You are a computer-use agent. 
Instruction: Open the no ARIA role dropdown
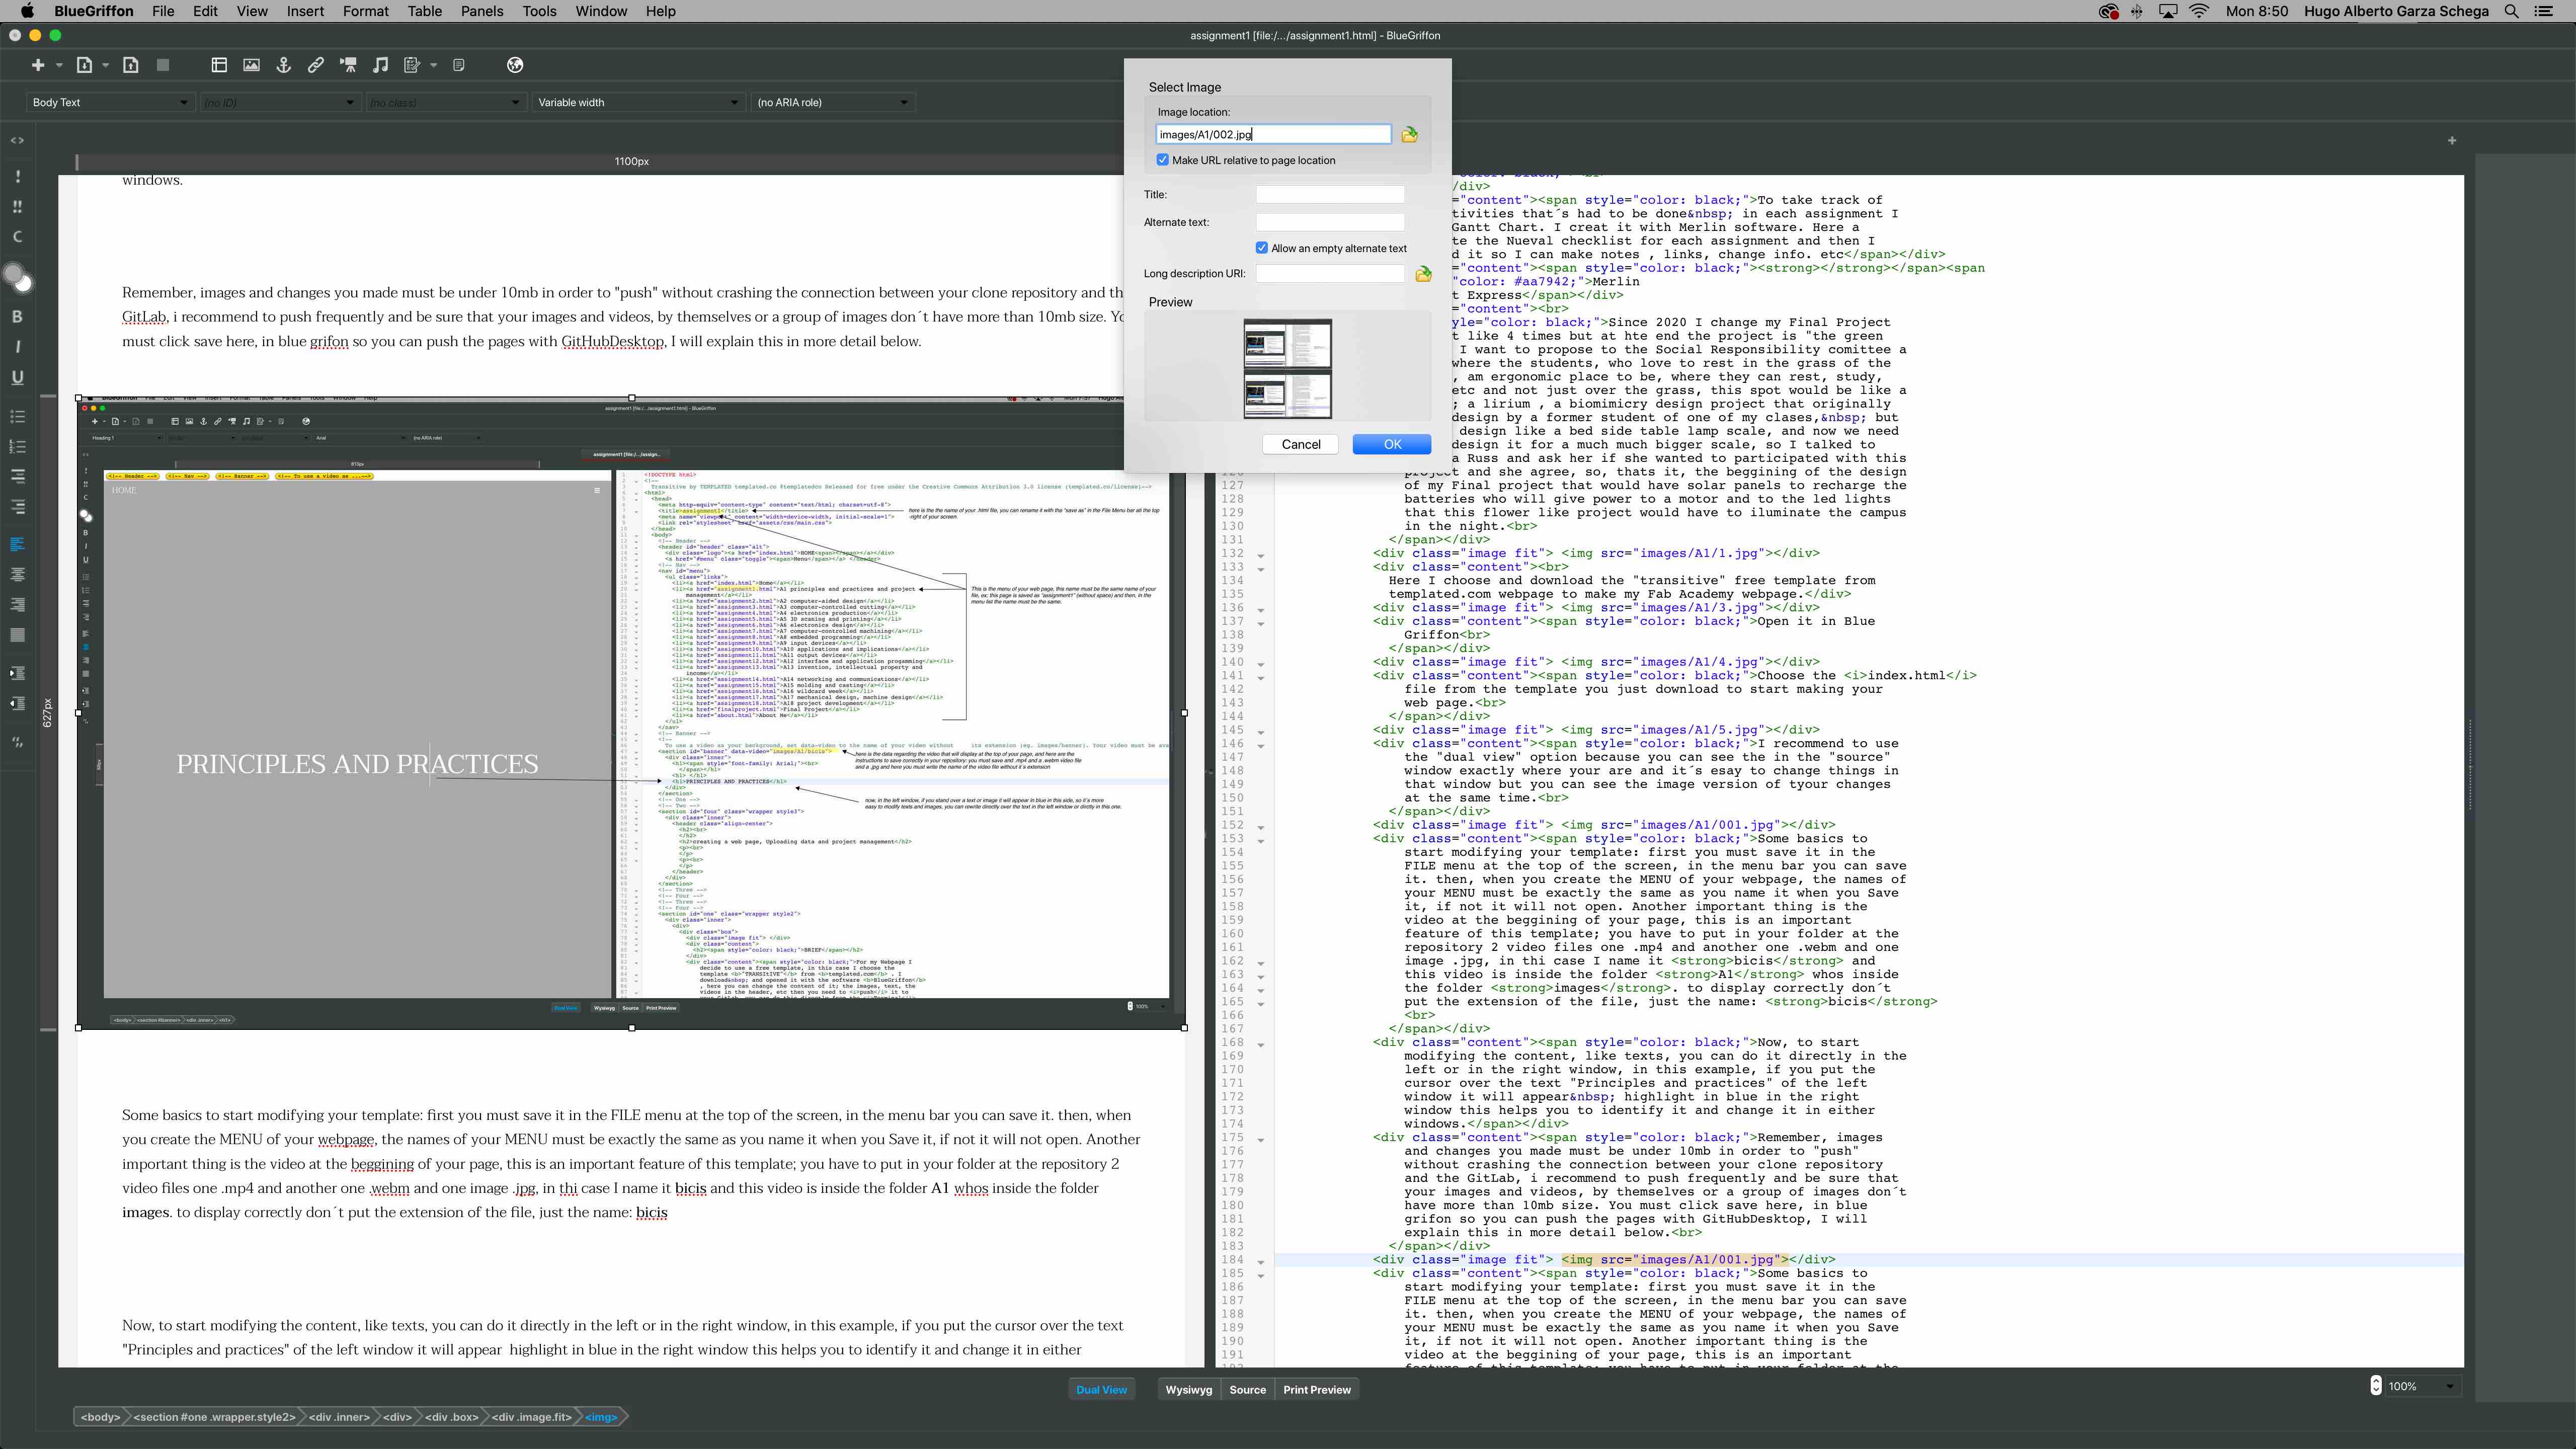click(832, 102)
